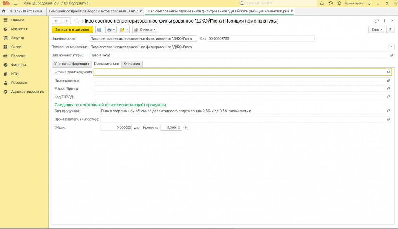Click the Код field 00-00002760
This screenshot has height=229, width=398.
[261, 38]
